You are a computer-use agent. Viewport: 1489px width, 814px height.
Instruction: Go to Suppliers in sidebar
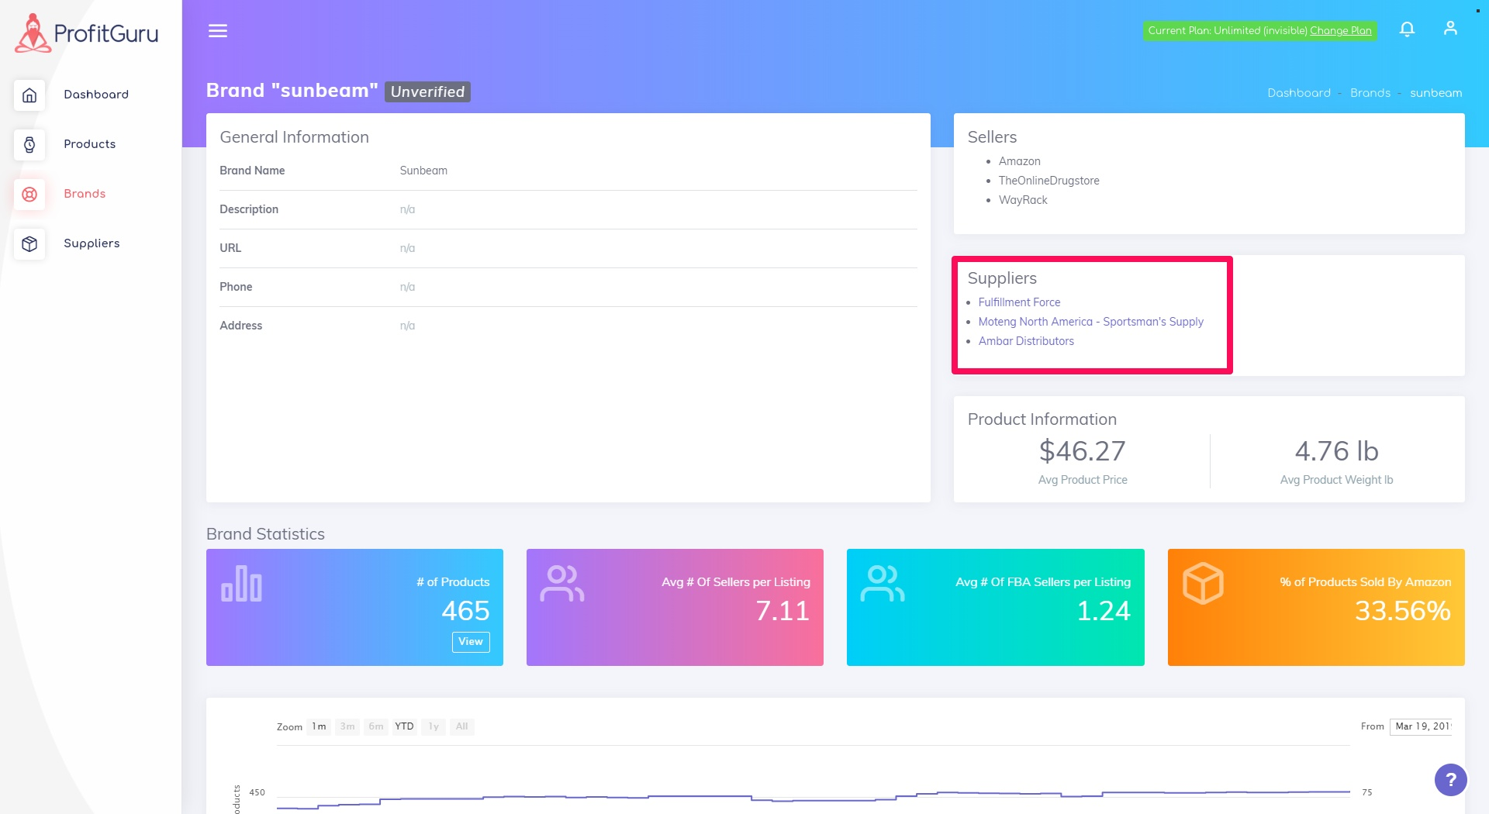[x=92, y=243]
